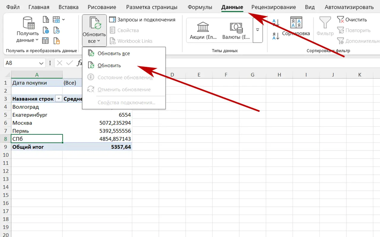Expand the From Picture dropdown arrow
Screen dimensions: 380x237
(x=64, y=20)
